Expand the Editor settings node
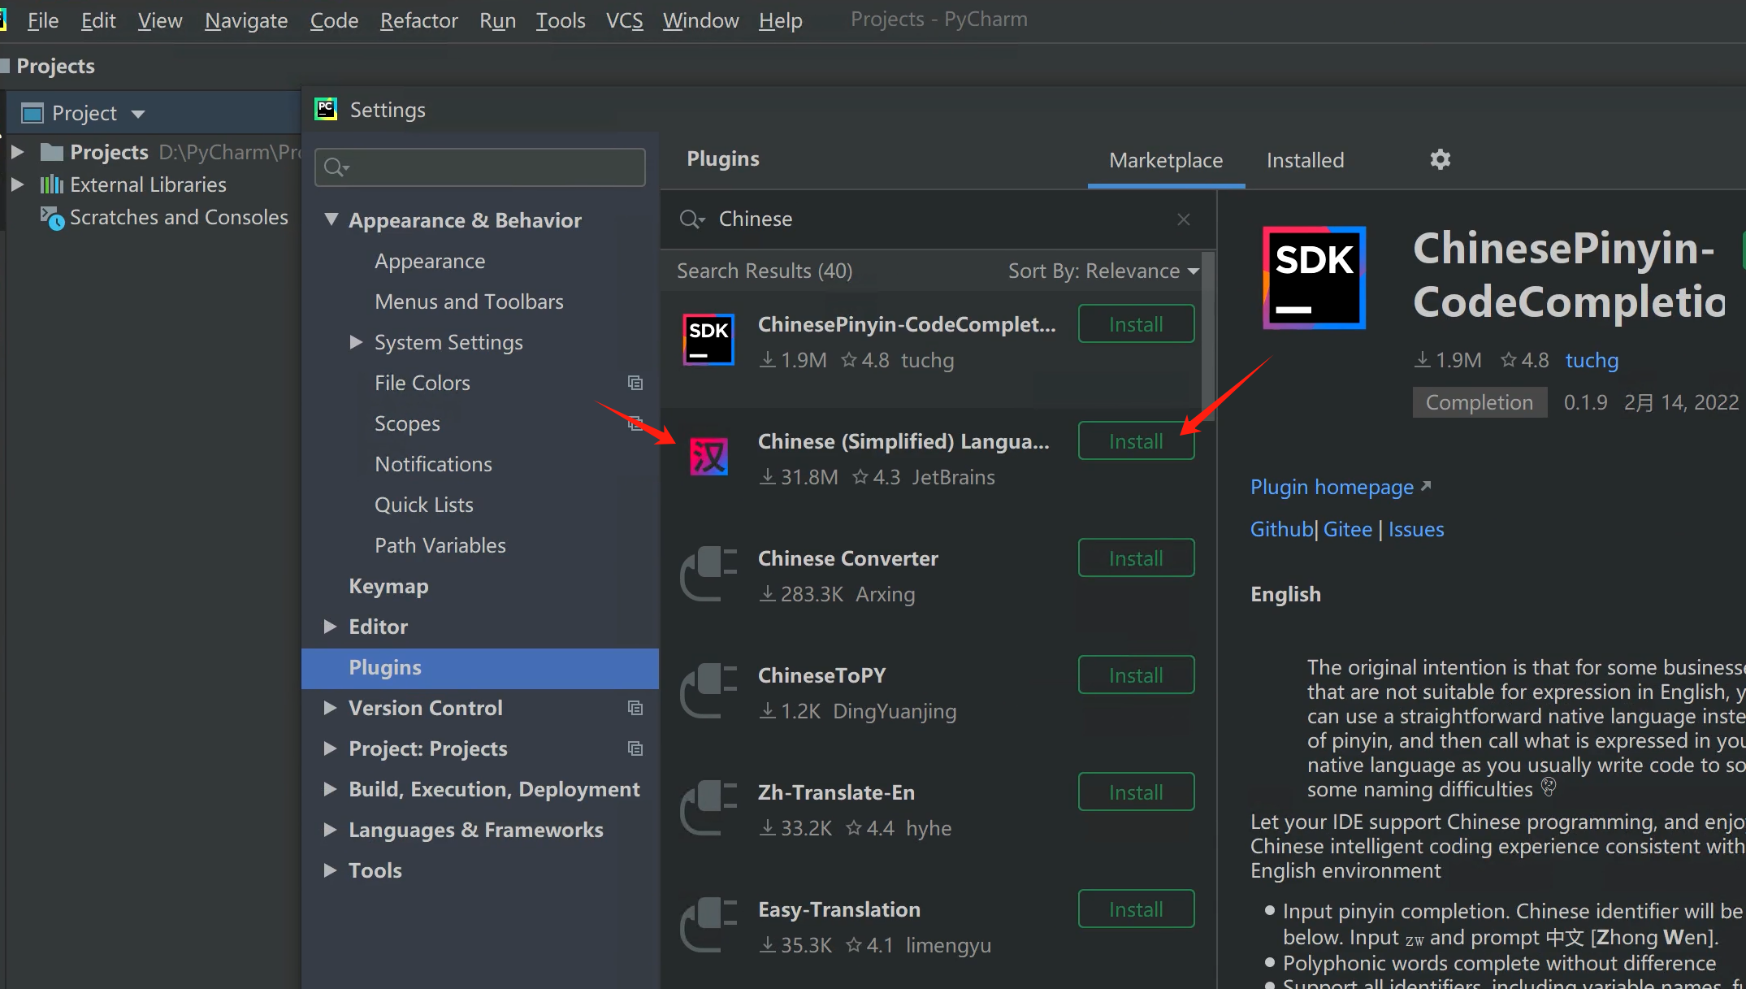The image size is (1746, 989). (330, 627)
